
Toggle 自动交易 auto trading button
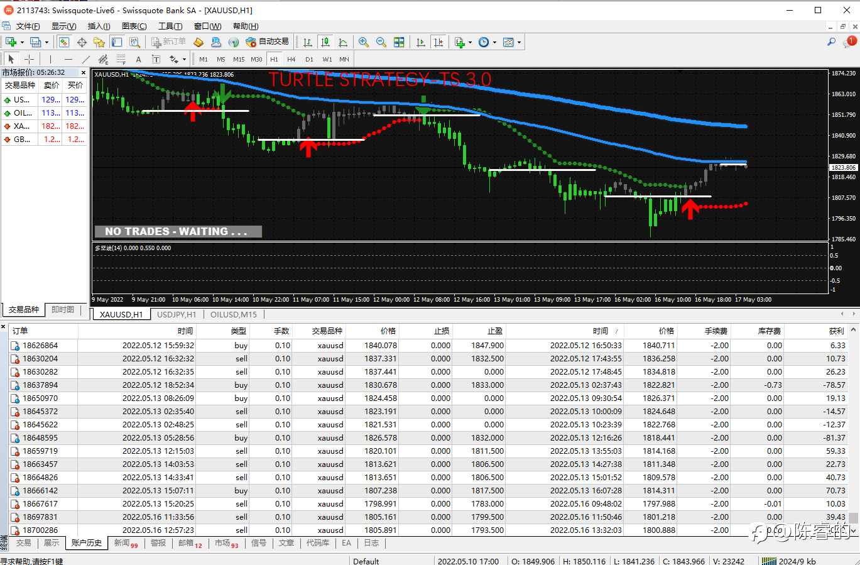[268, 42]
